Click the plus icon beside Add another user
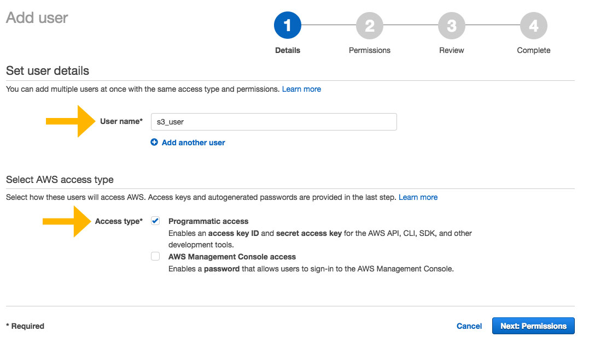The height and width of the screenshot is (349, 589). [x=154, y=142]
